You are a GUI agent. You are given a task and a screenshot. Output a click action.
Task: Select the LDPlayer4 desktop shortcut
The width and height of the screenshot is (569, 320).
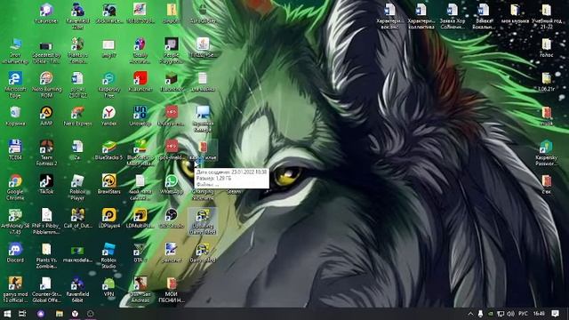[x=108, y=218]
